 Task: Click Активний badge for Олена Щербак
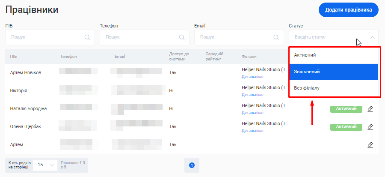[x=346, y=127]
